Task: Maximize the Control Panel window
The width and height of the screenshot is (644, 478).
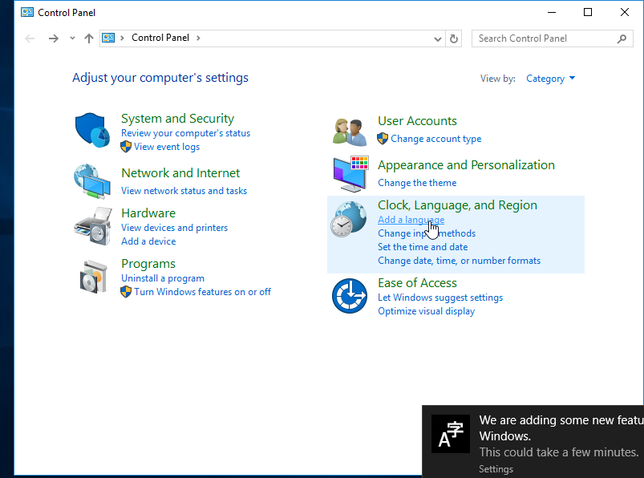Action: coord(588,12)
